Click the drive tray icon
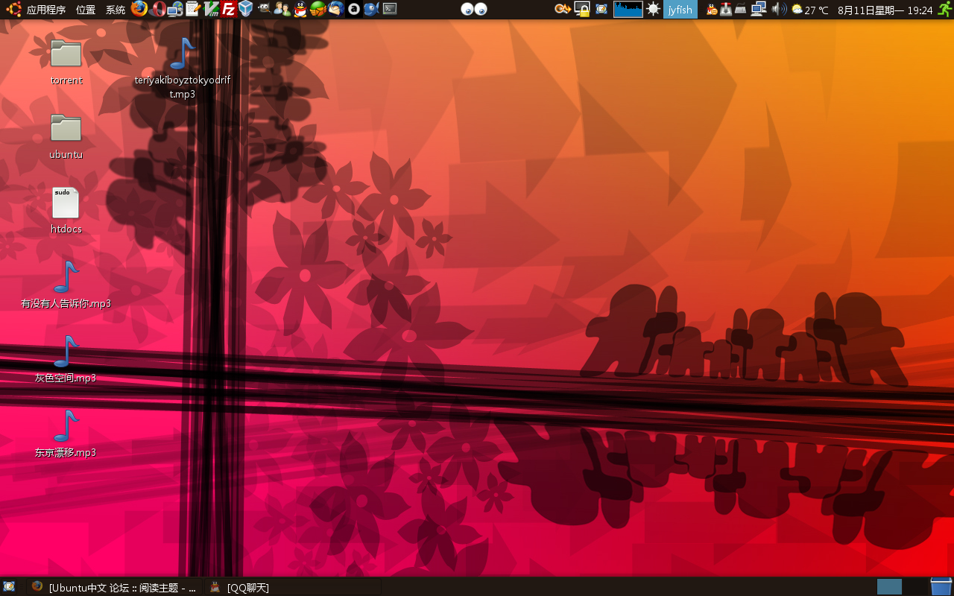 (x=740, y=9)
